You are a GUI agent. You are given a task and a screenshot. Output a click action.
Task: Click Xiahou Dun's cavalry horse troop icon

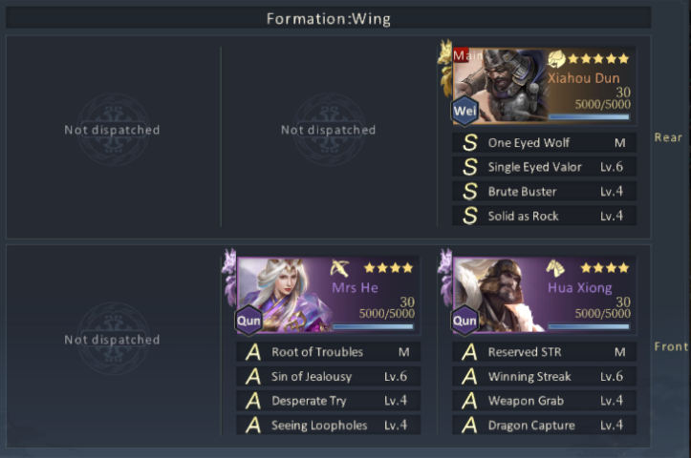(556, 58)
